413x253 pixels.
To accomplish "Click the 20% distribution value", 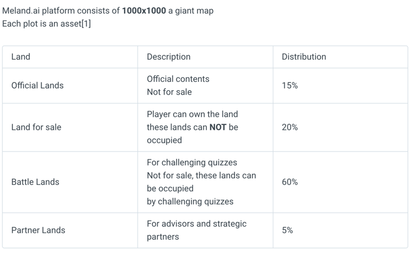I will click(290, 127).
